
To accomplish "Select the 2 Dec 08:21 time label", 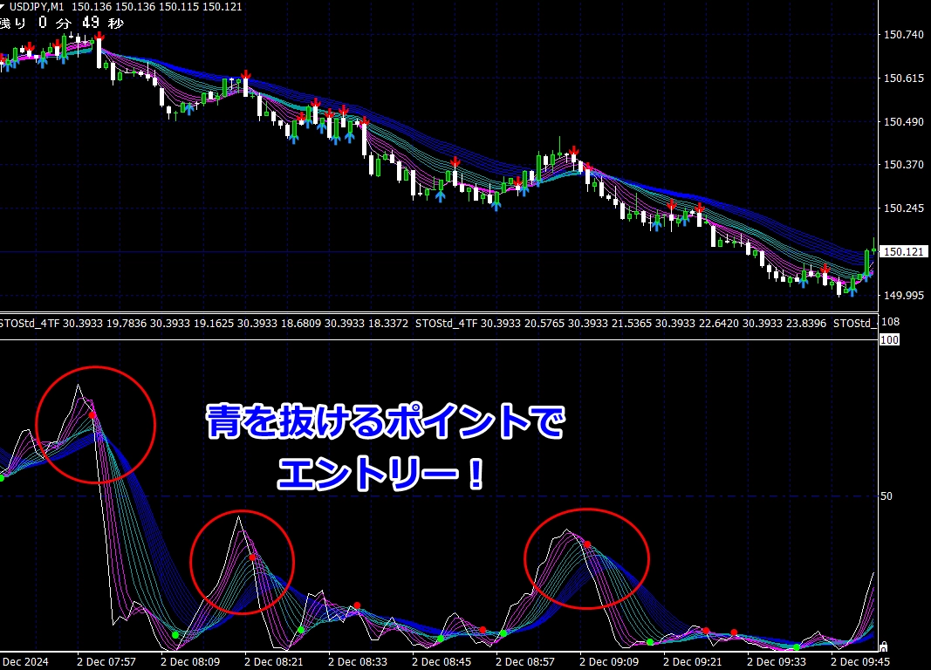I will click(x=275, y=661).
